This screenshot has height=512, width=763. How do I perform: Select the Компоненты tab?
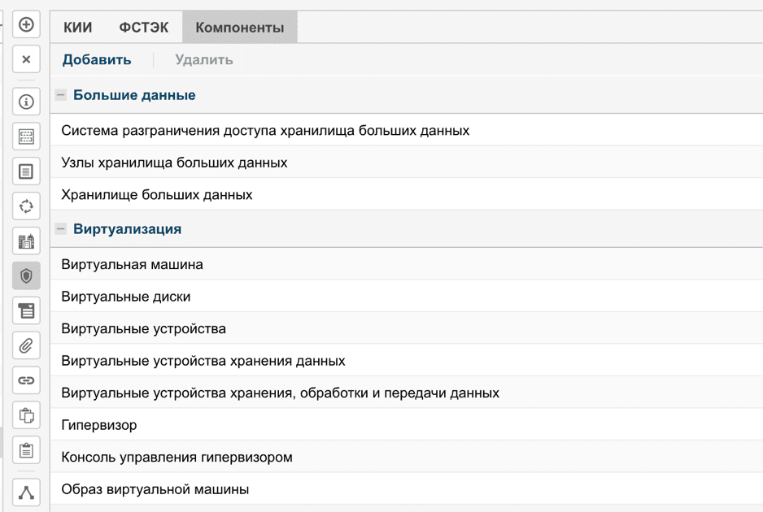coord(240,28)
